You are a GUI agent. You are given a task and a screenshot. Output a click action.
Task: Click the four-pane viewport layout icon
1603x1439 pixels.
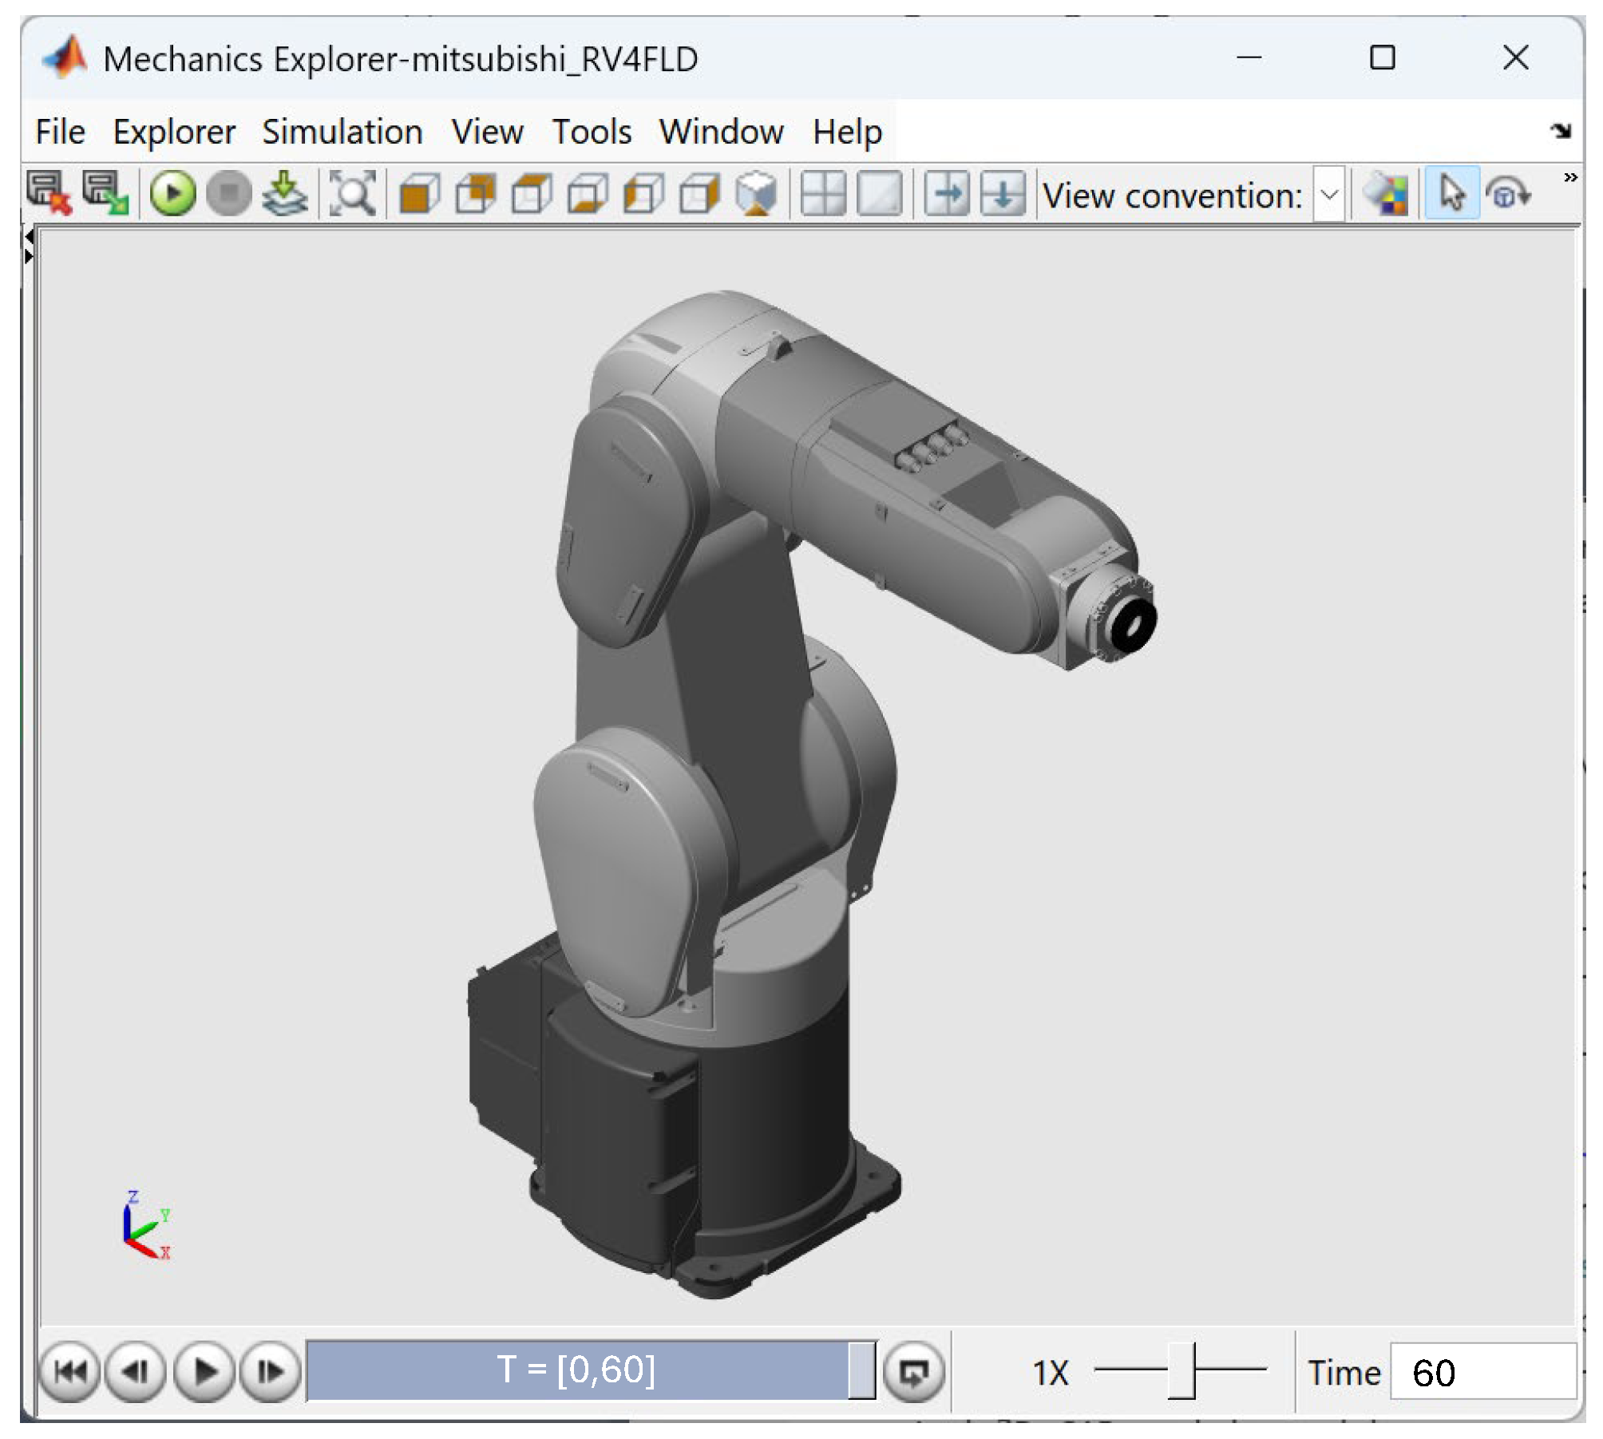pos(822,194)
